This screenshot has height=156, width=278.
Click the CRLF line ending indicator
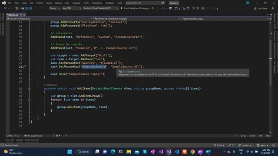(268, 136)
